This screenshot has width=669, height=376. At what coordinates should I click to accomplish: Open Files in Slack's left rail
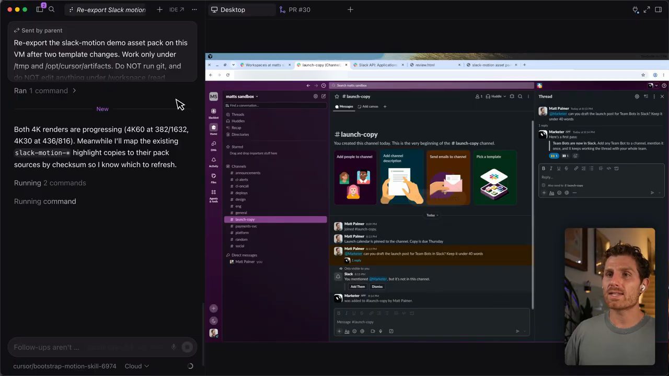pos(213,178)
